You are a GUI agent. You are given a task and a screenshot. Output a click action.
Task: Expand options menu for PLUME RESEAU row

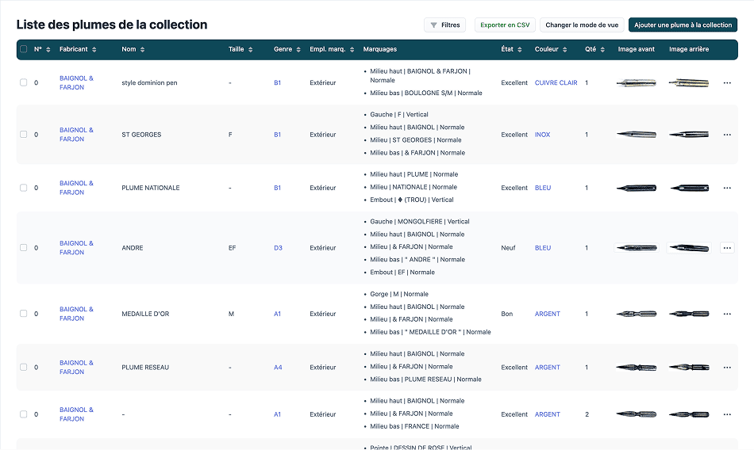[726, 368]
